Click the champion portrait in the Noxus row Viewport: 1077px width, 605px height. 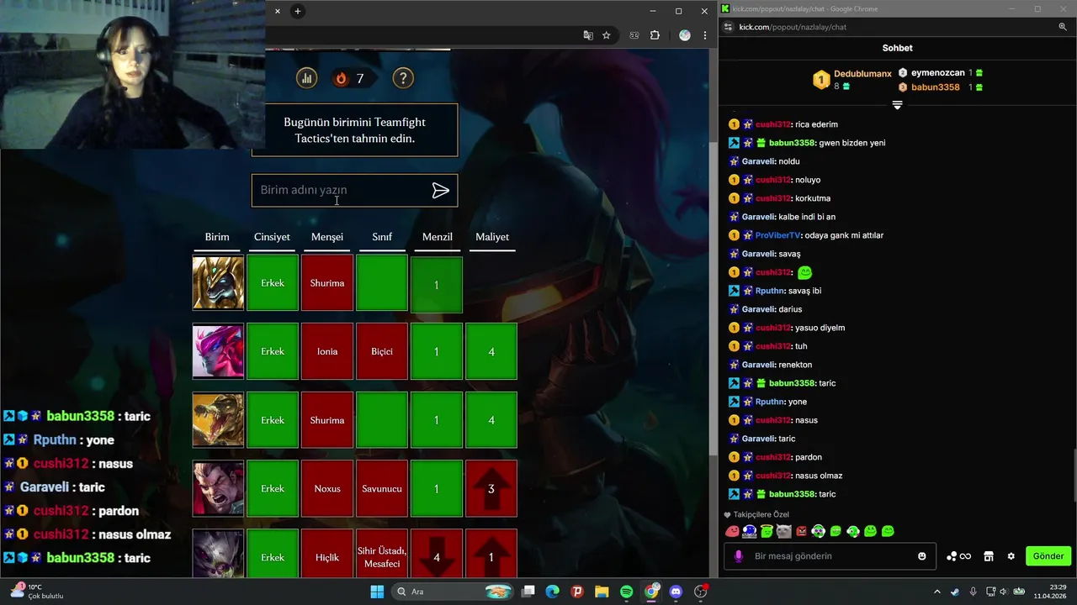[218, 488]
